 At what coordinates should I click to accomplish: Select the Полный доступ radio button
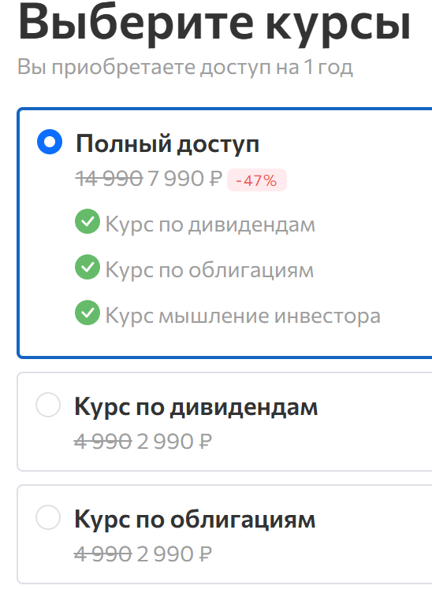point(50,142)
